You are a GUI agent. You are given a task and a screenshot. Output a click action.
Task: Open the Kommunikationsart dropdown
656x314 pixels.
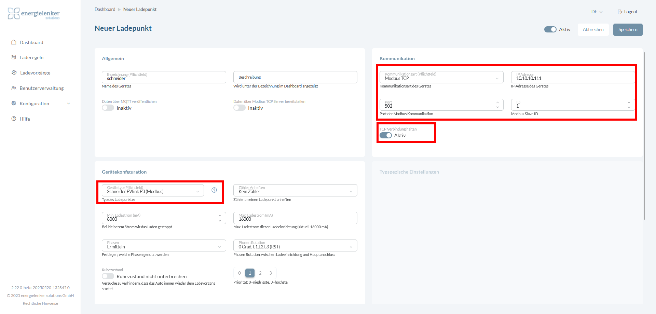tap(441, 77)
